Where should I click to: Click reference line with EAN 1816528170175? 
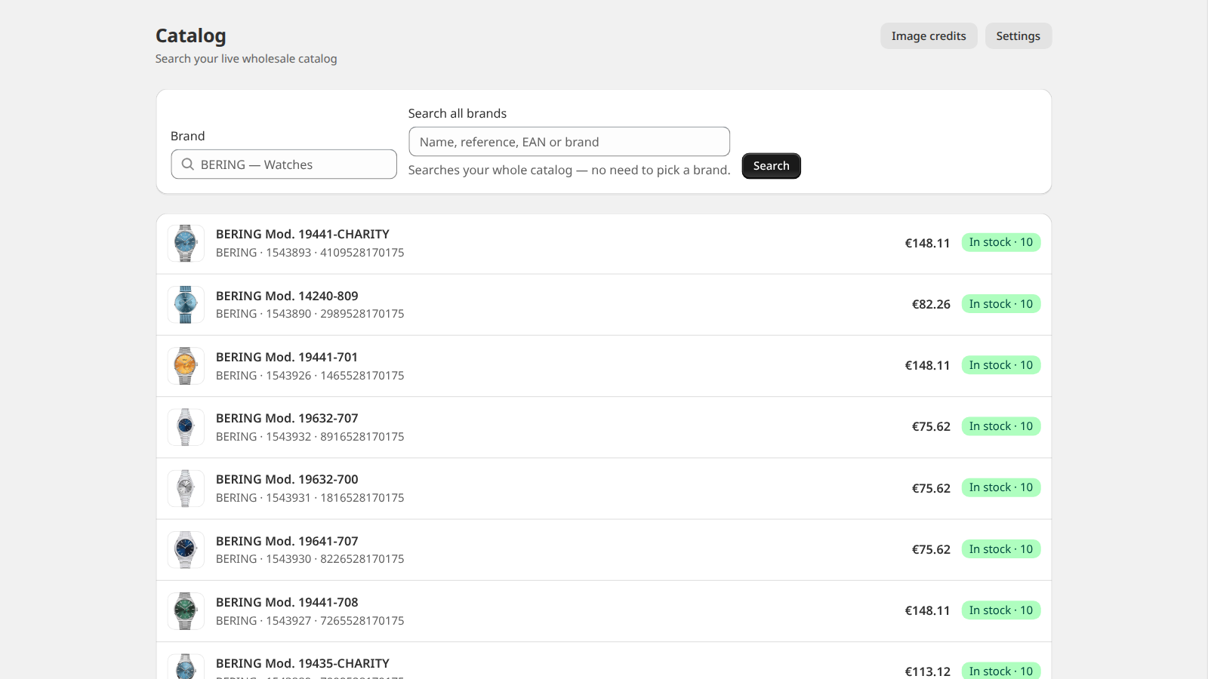[x=310, y=498]
